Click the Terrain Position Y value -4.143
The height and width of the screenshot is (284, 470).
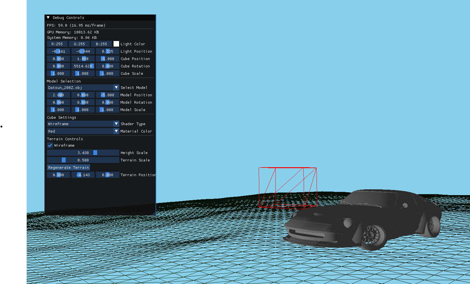click(x=83, y=175)
